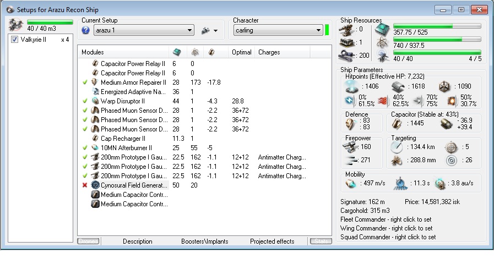This screenshot has width=494, height=264.
Task: Click the ship setup actions icon
Action: click(x=206, y=30)
